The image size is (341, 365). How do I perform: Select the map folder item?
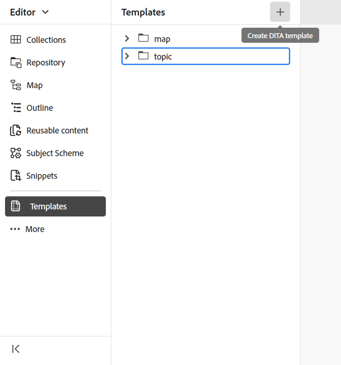pyautogui.click(x=162, y=39)
